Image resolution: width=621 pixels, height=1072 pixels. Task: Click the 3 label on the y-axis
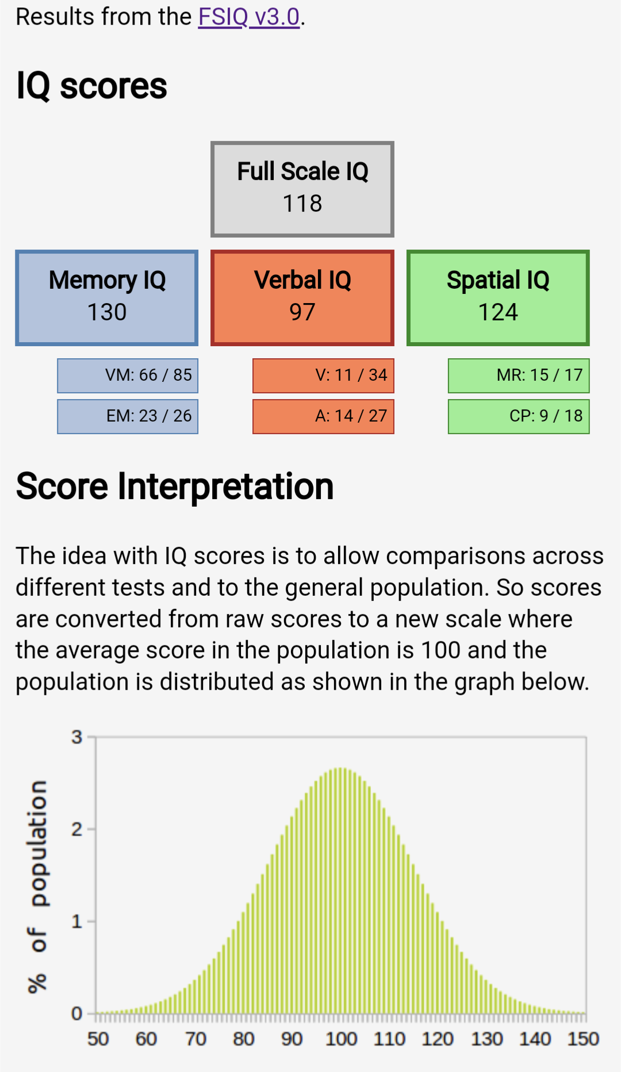coord(76,737)
